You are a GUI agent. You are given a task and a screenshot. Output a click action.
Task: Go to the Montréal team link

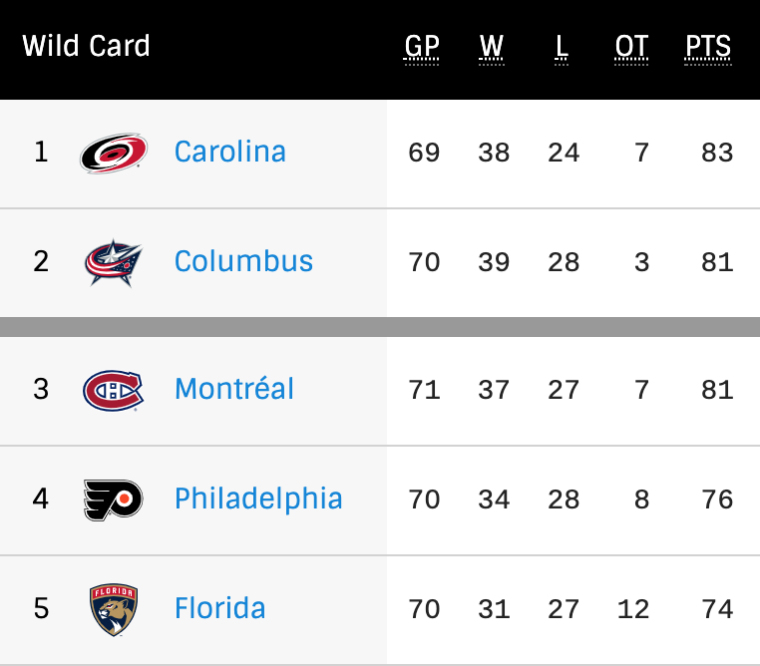click(x=234, y=389)
